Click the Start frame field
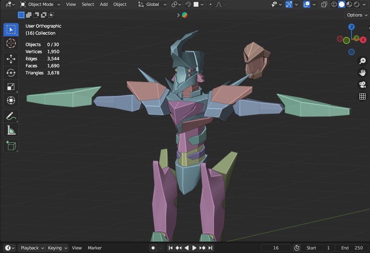 point(319,248)
